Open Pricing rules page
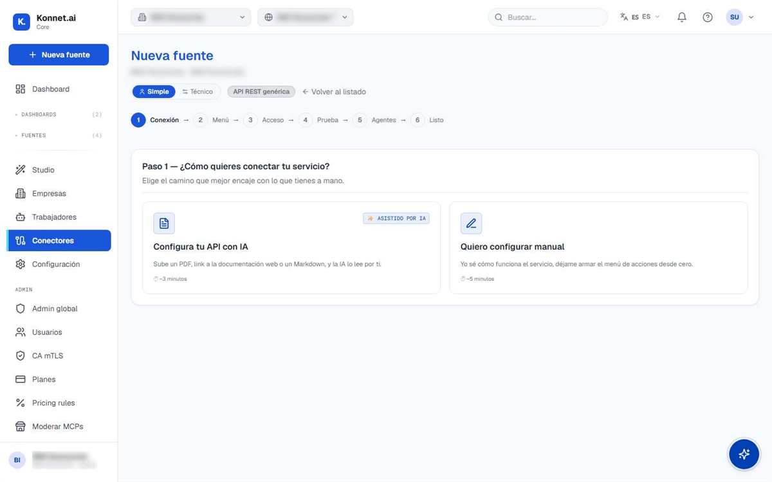Screen dimensions: 772x482 click(59, 403)
